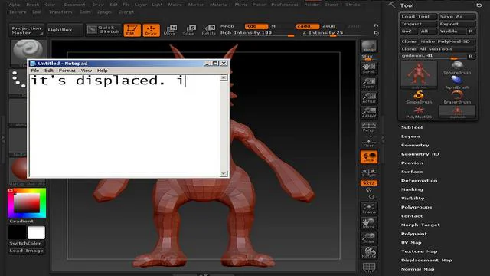
Task: Toggle Persp perspective view
Action: coord(369,127)
